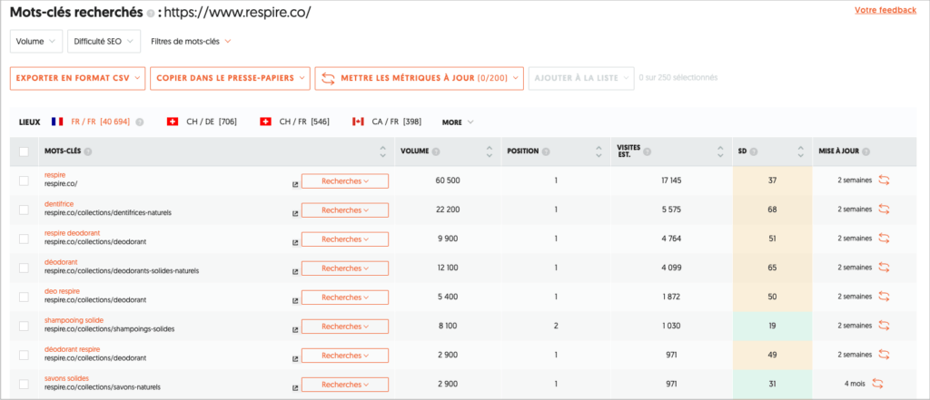The width and height of the screenshot is (930, 400).
Task: Click help icon beside MISE À JOUR header
Action: (866, 151)
